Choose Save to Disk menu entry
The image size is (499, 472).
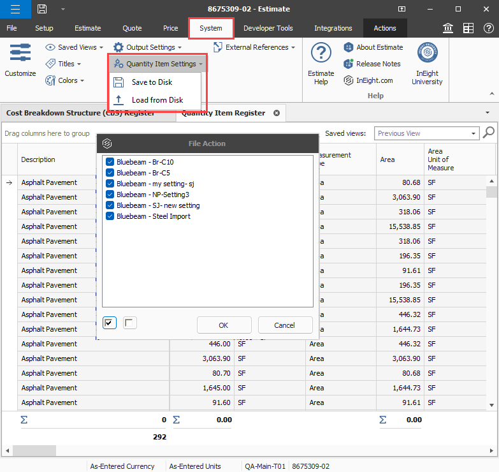152,82
